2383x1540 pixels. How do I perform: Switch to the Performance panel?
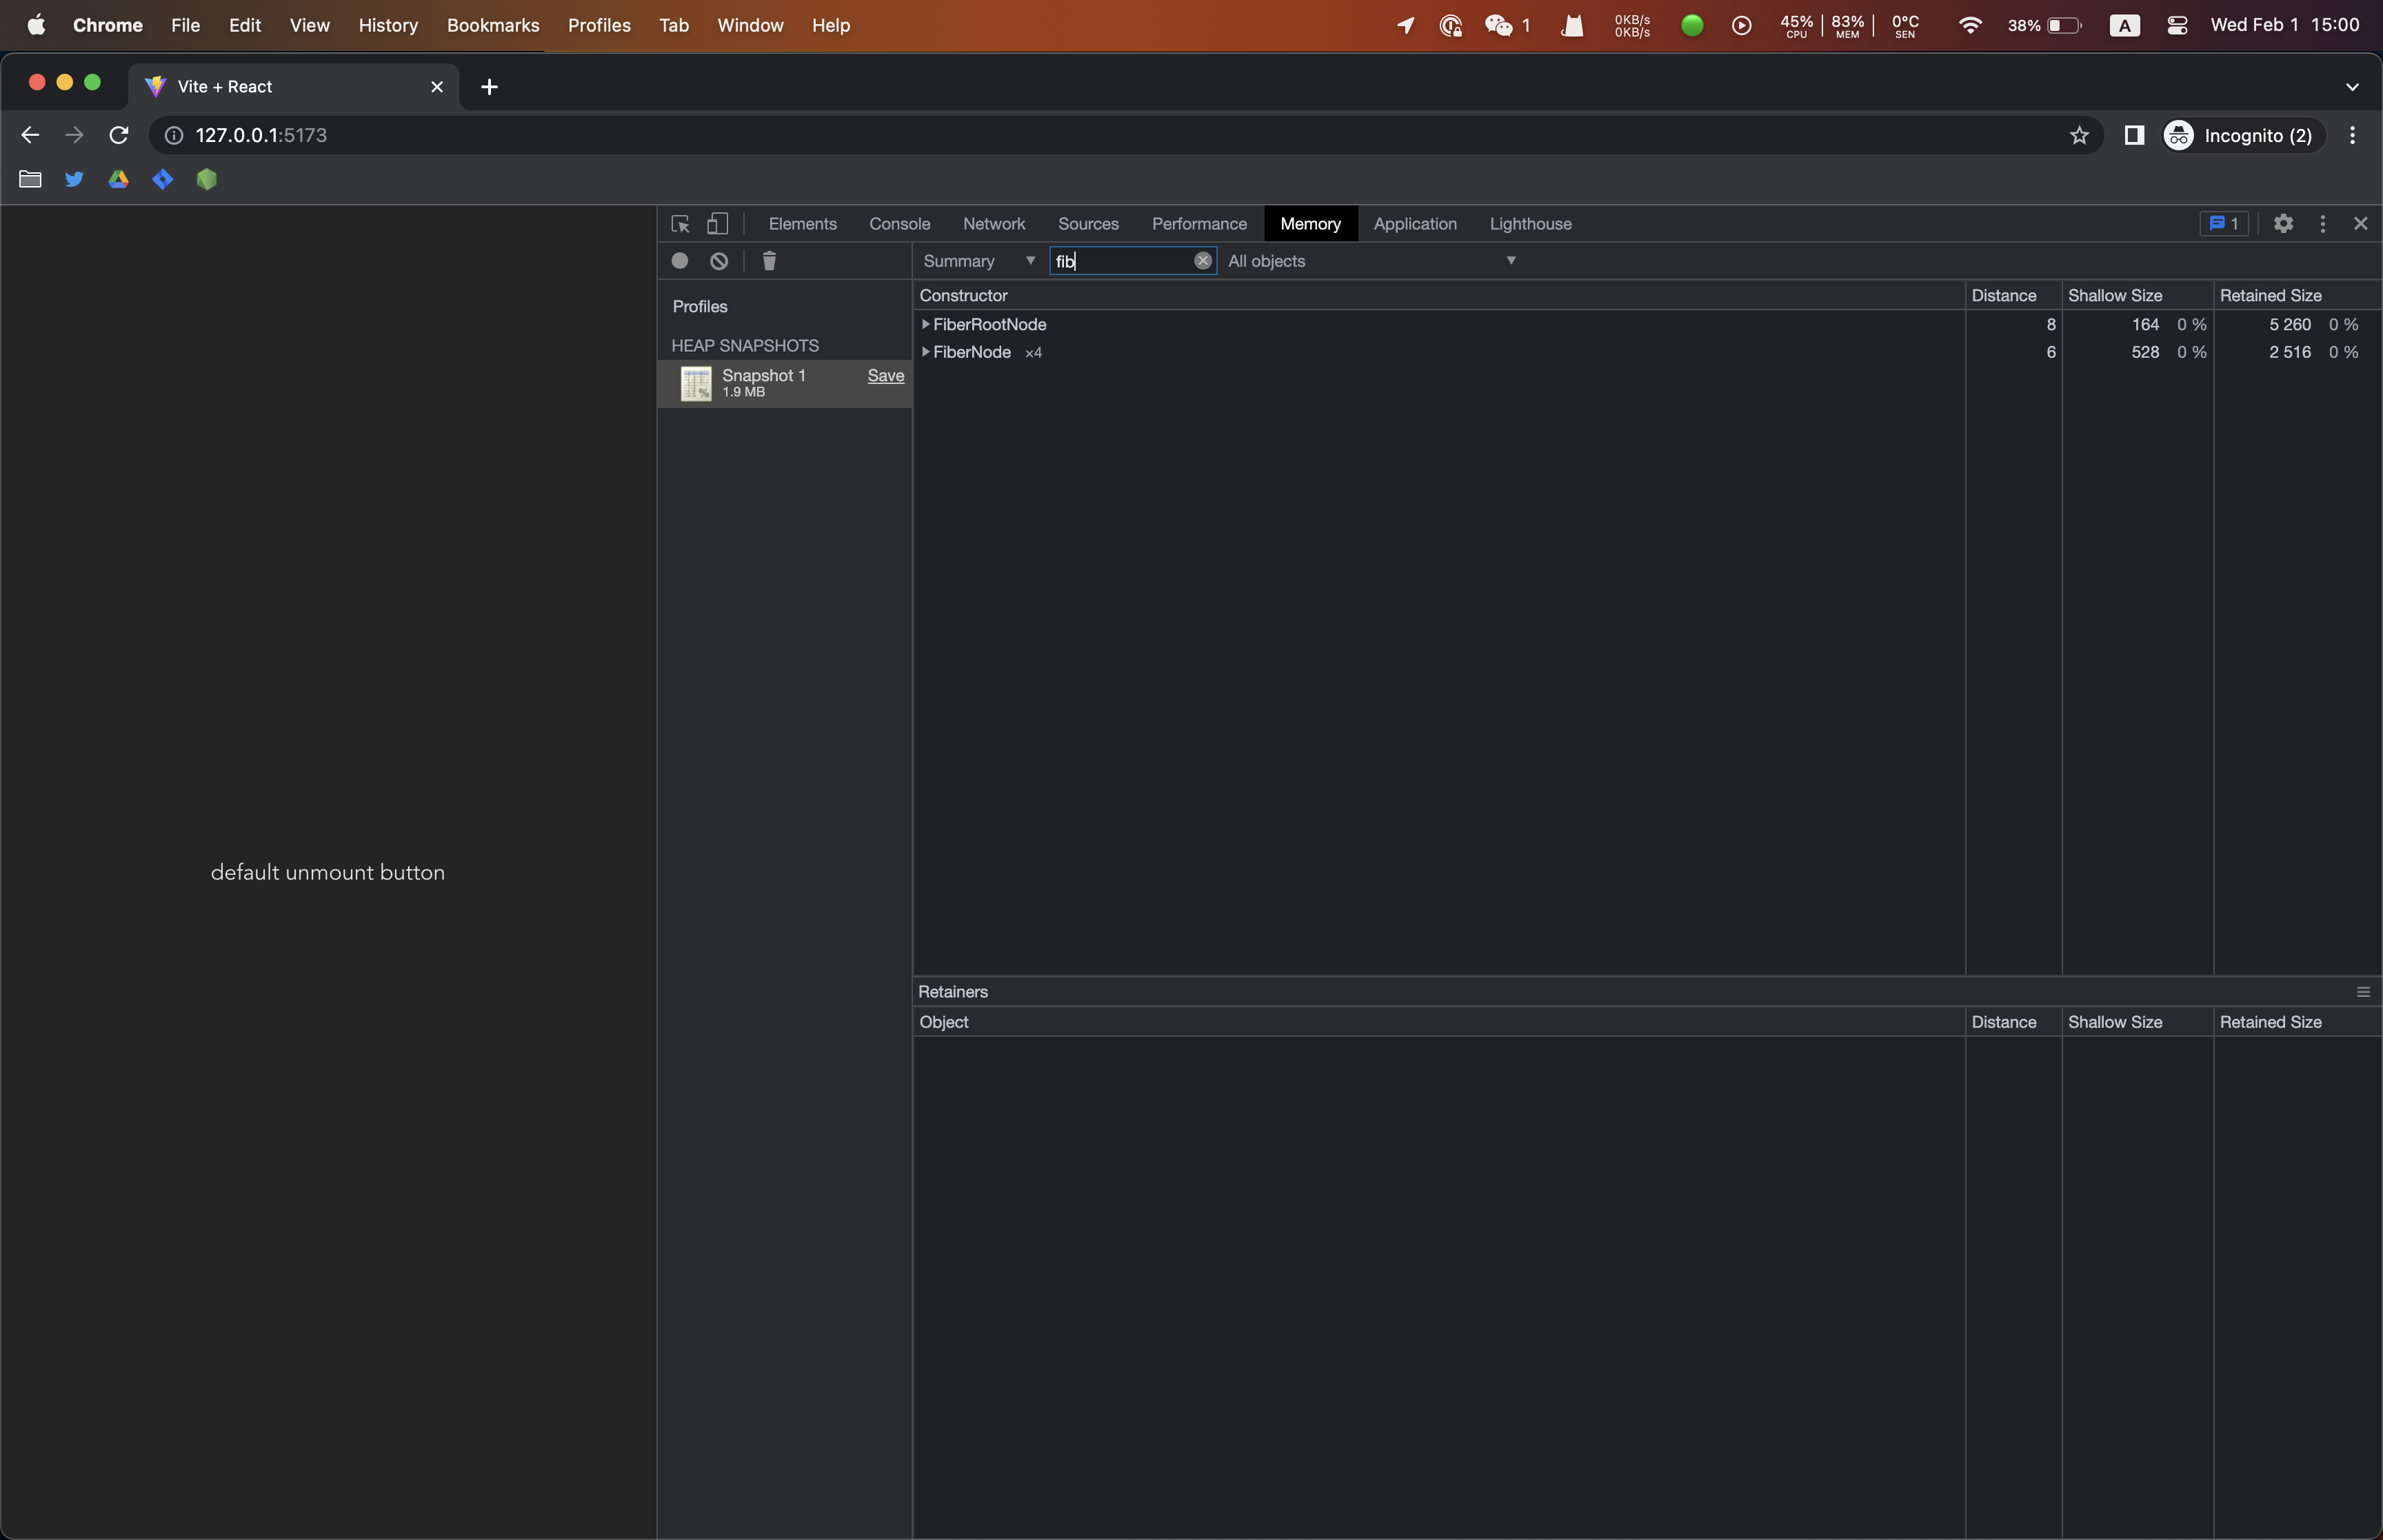[1198, 223]
